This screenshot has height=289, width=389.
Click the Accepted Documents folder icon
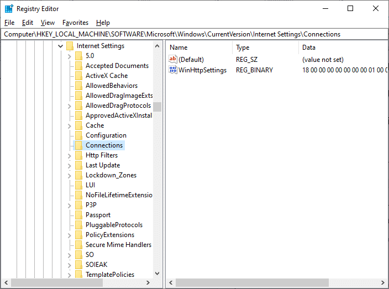click(78, 66)
